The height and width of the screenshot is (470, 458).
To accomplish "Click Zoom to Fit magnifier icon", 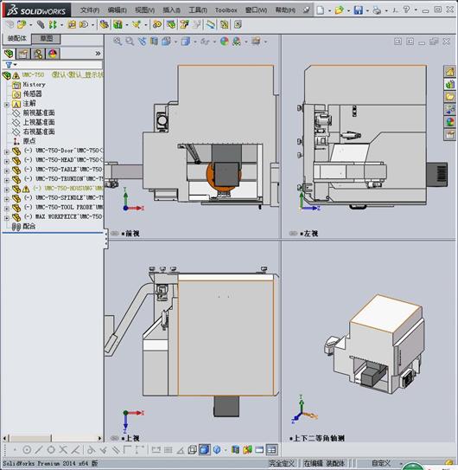I will 118,41.
